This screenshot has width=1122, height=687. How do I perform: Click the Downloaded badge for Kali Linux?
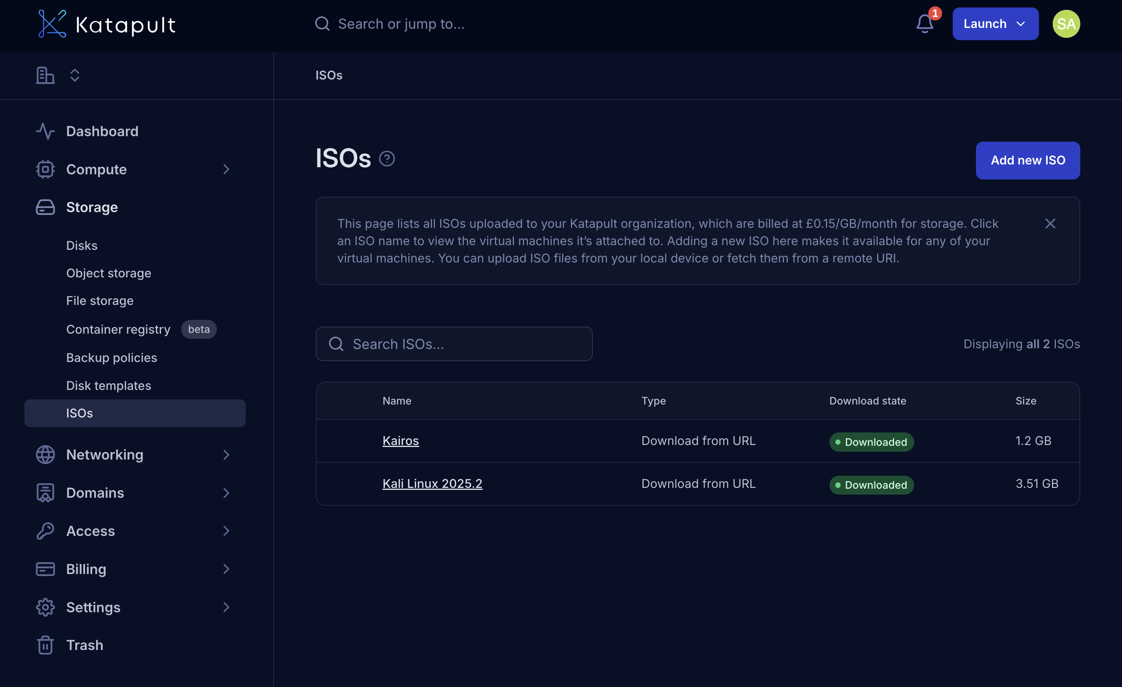(871, 484)
